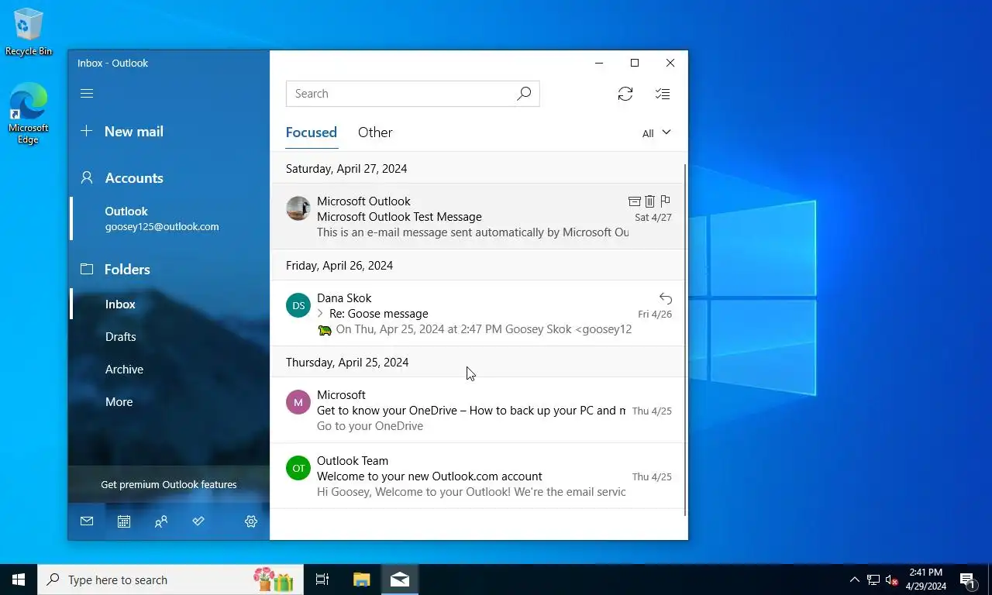Click Task View taskbar button
992x595 pixels.
[x=322, y=580]
